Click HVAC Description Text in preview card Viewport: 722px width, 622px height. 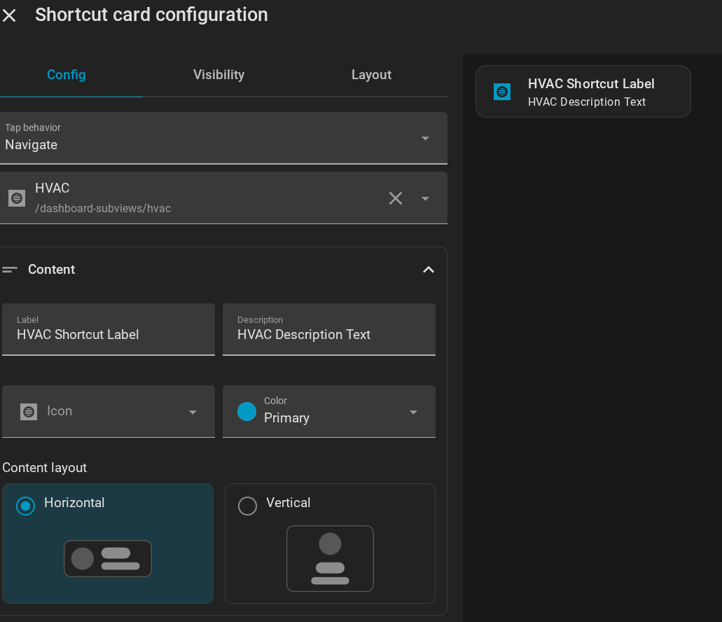tap(587, 102)
